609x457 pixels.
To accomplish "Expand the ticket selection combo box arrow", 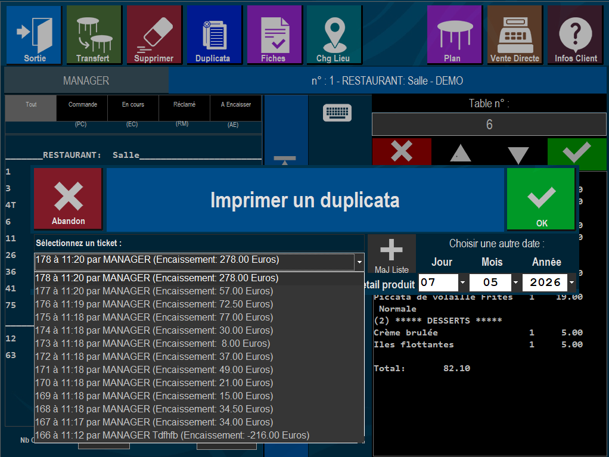I will [359, 262].
